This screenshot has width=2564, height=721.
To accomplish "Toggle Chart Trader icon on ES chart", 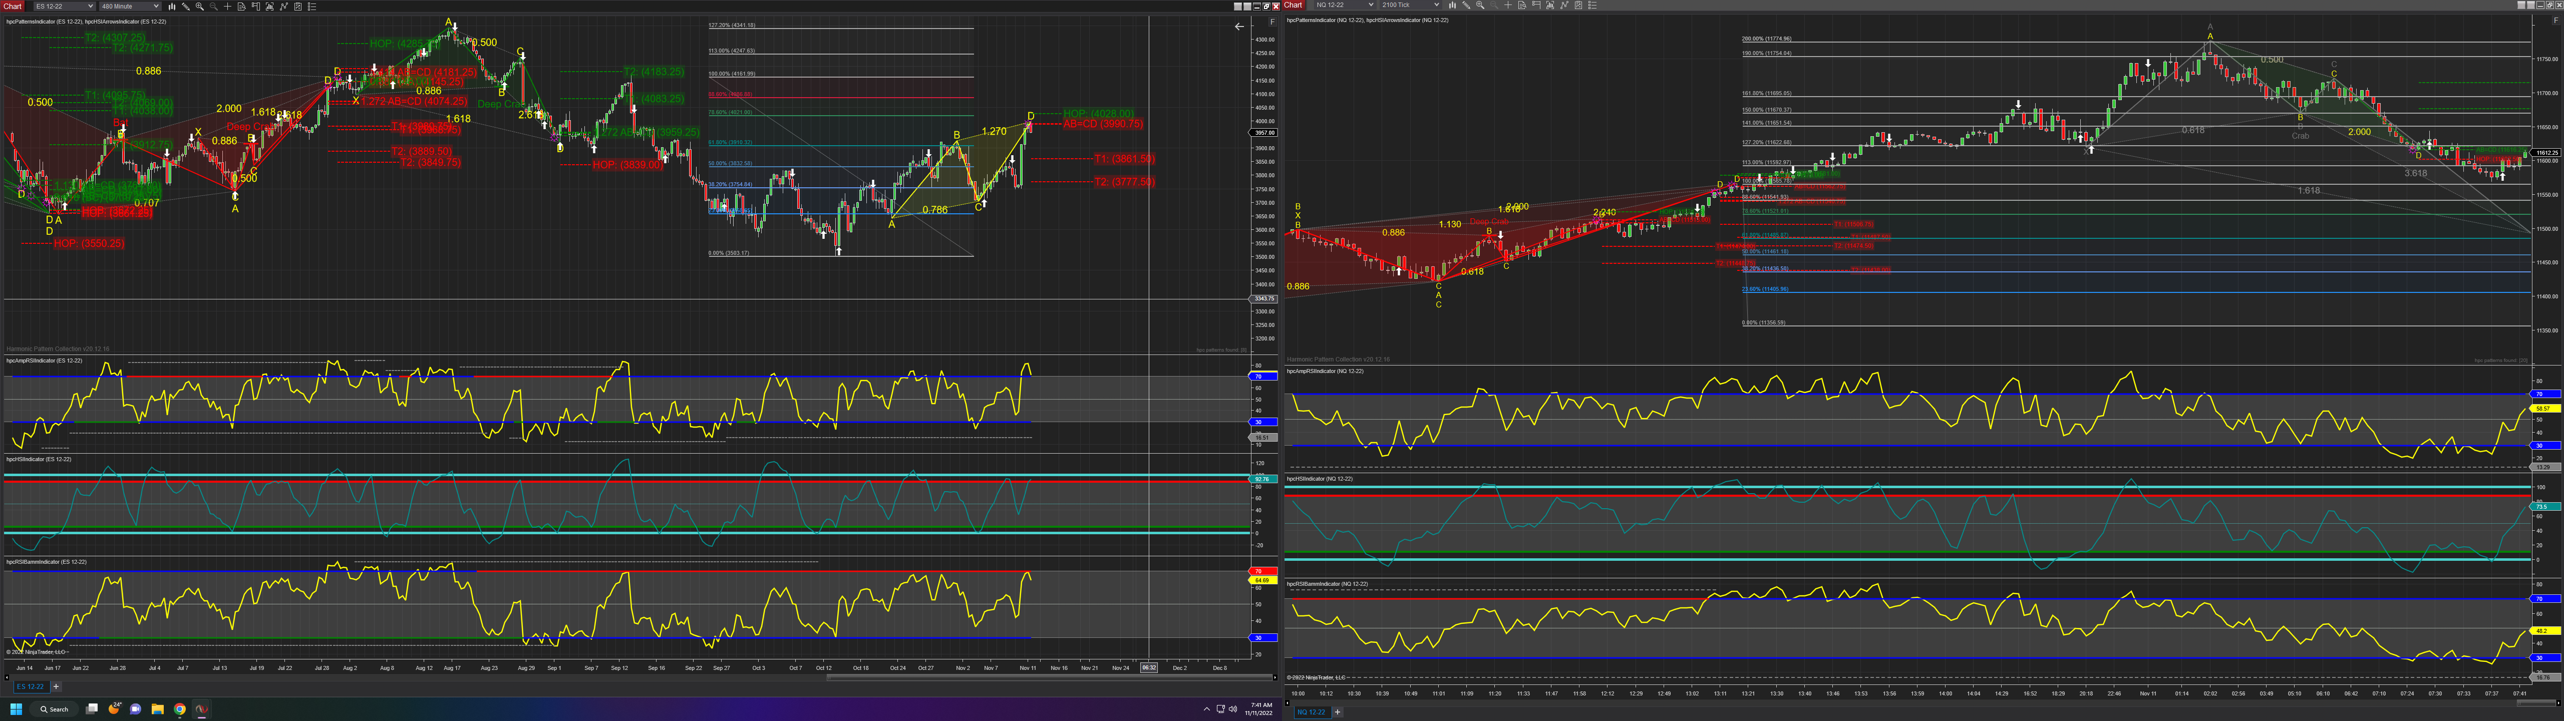I will coord(256,6).
